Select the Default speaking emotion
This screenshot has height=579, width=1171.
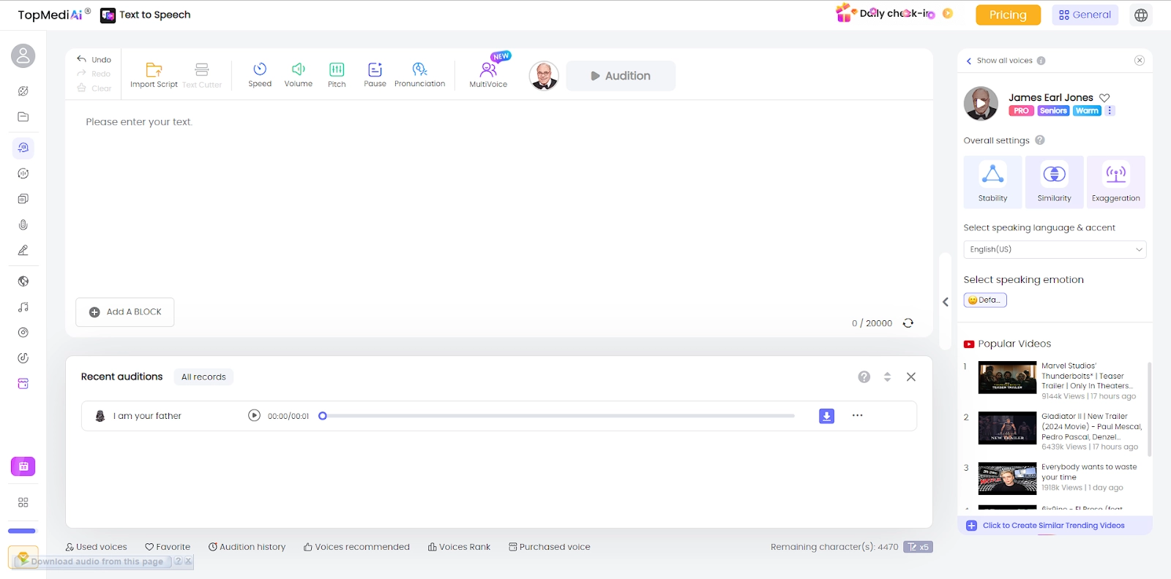click(x=985, y=300)
